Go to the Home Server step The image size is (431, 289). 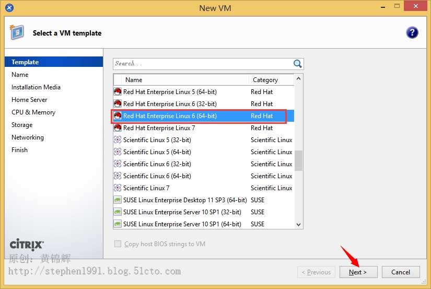tap(29, 99)
